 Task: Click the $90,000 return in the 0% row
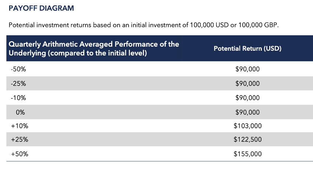tap(247, 112)
